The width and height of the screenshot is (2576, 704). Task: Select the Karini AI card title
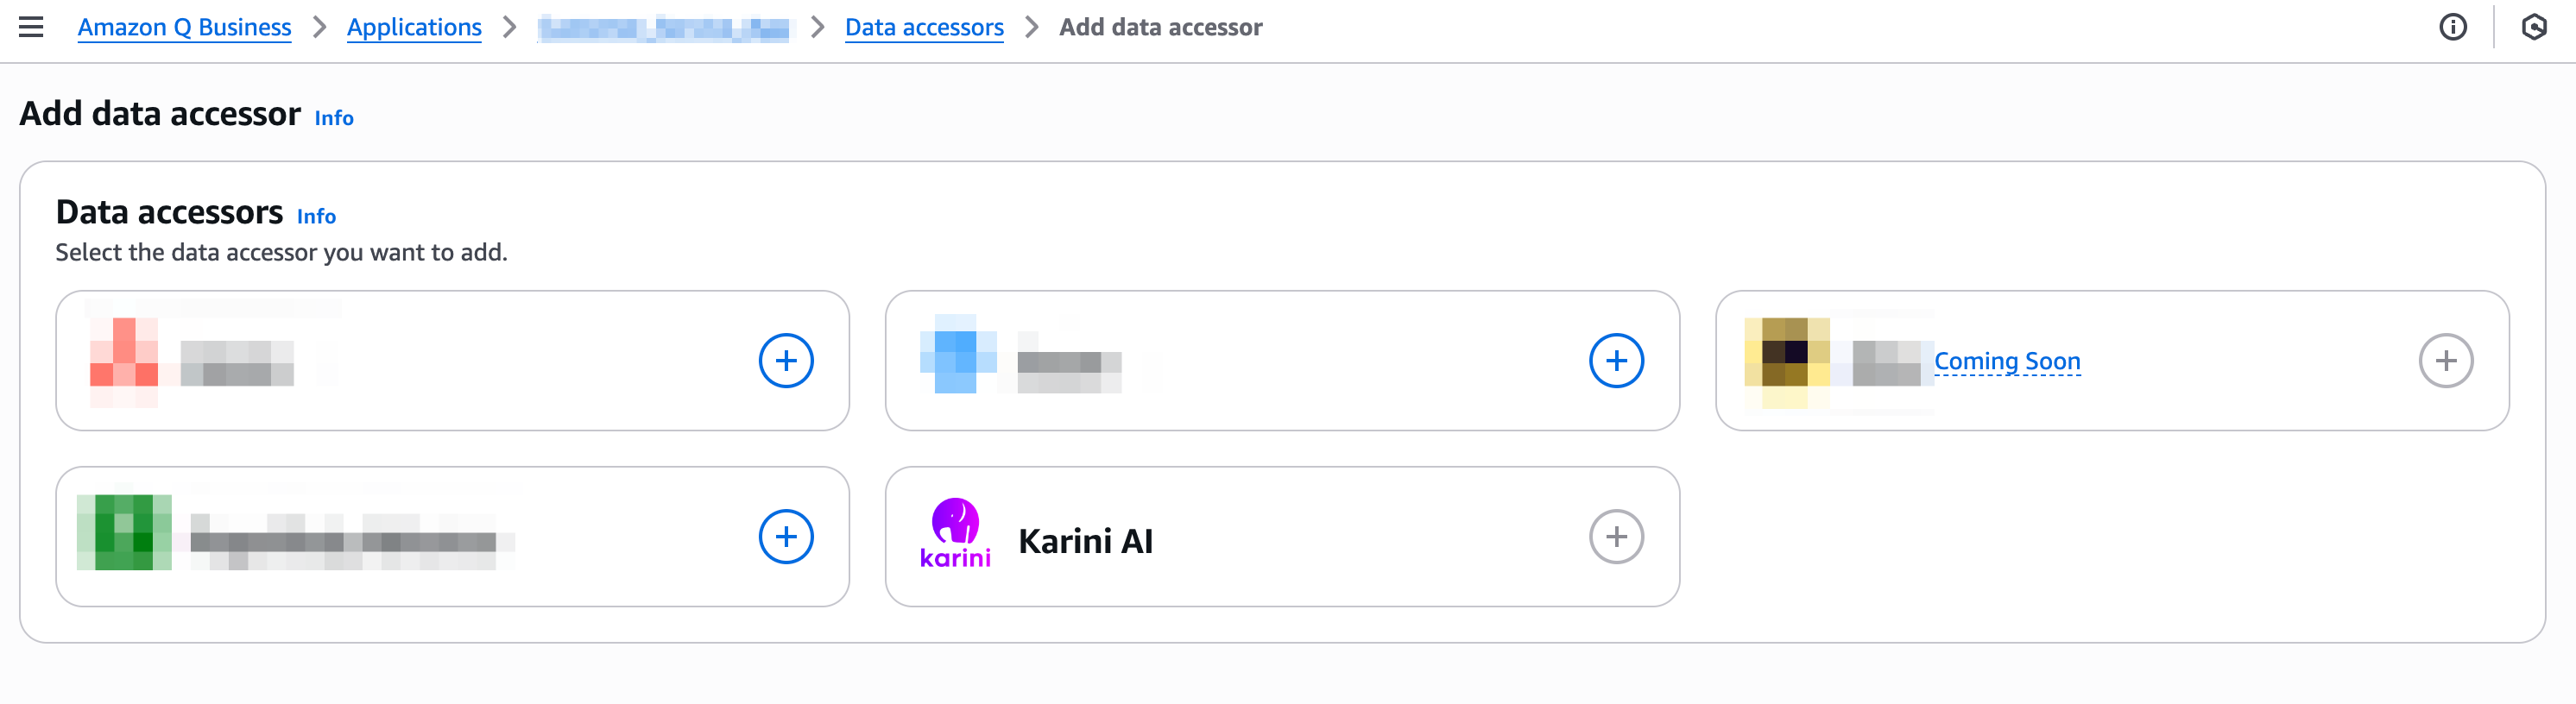(x=1085, y=540)
